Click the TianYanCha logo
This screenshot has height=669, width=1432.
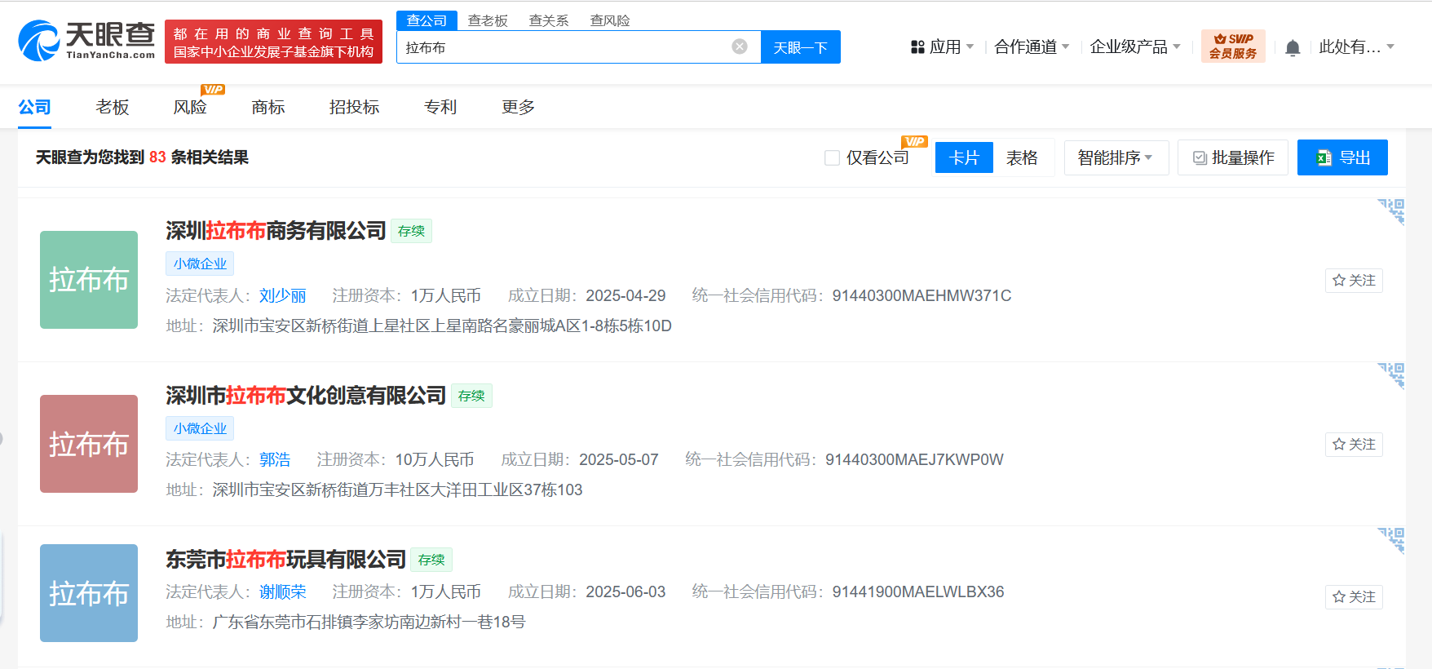click(x=86, y=41)
